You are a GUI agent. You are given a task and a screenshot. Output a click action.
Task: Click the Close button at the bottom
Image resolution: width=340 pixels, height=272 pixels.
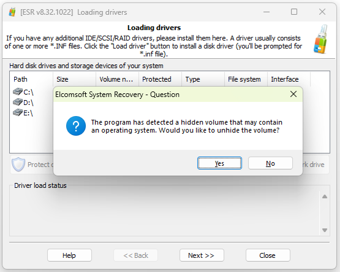coord(268,255)
